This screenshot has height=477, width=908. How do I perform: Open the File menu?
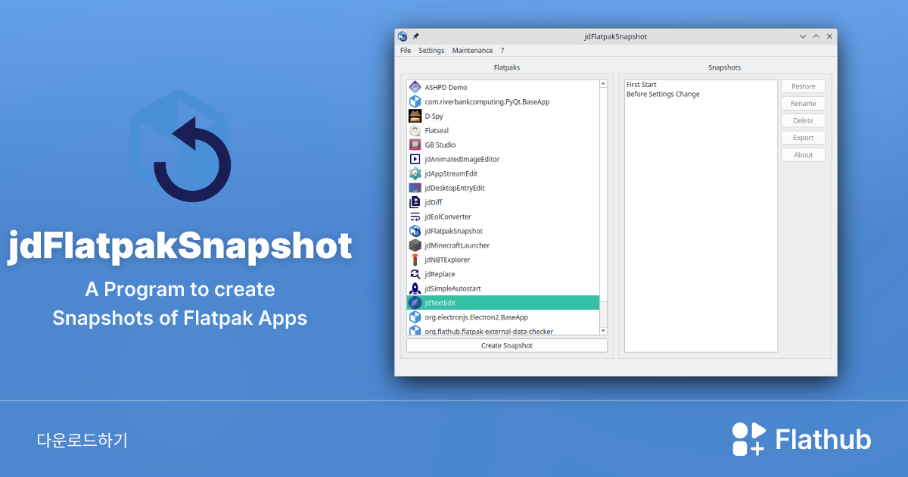pyautogui.click(x=406, y=50)
